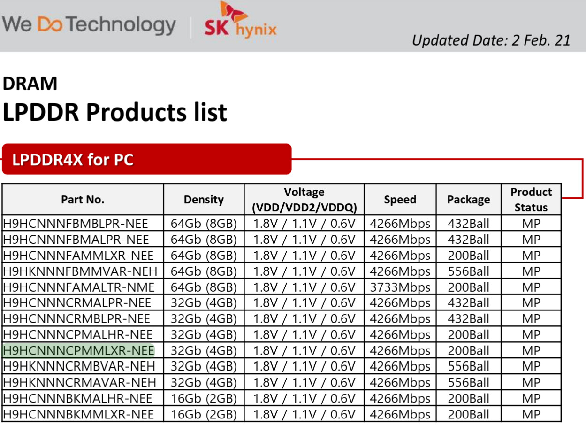
Task: Click the Updated Date text
Action: point(491,40)
